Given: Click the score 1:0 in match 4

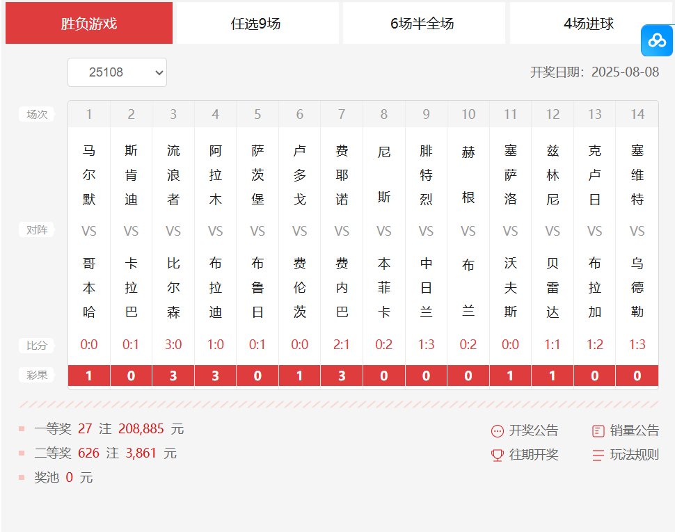Looking at the screenshot, I should tap(215, 344).
